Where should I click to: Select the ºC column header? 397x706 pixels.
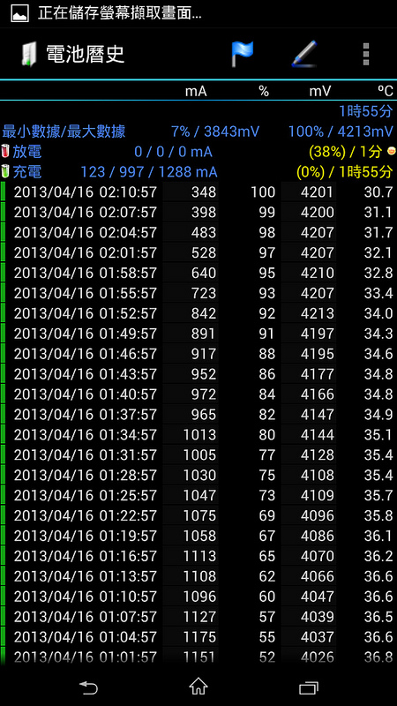click(x=386, y=92)
